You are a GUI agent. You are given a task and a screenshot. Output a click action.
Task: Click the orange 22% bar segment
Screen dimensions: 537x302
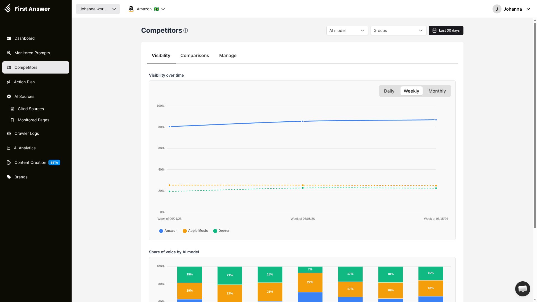[310, 282]
